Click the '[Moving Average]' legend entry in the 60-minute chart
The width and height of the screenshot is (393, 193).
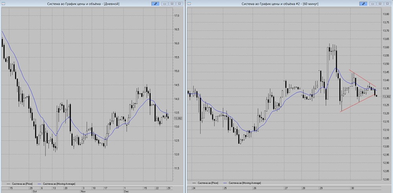point(242,183)
